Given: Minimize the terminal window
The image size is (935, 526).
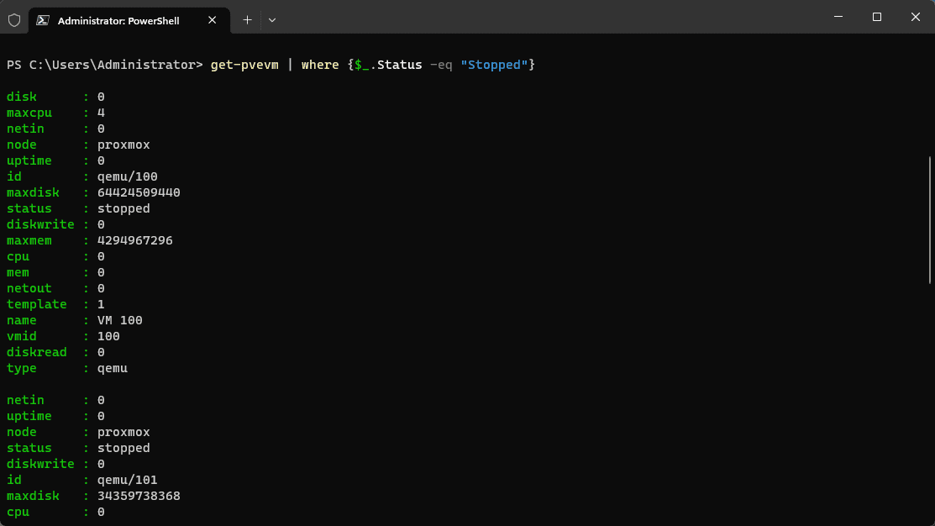Looking at the screenshot, I should tap(838, 17).
